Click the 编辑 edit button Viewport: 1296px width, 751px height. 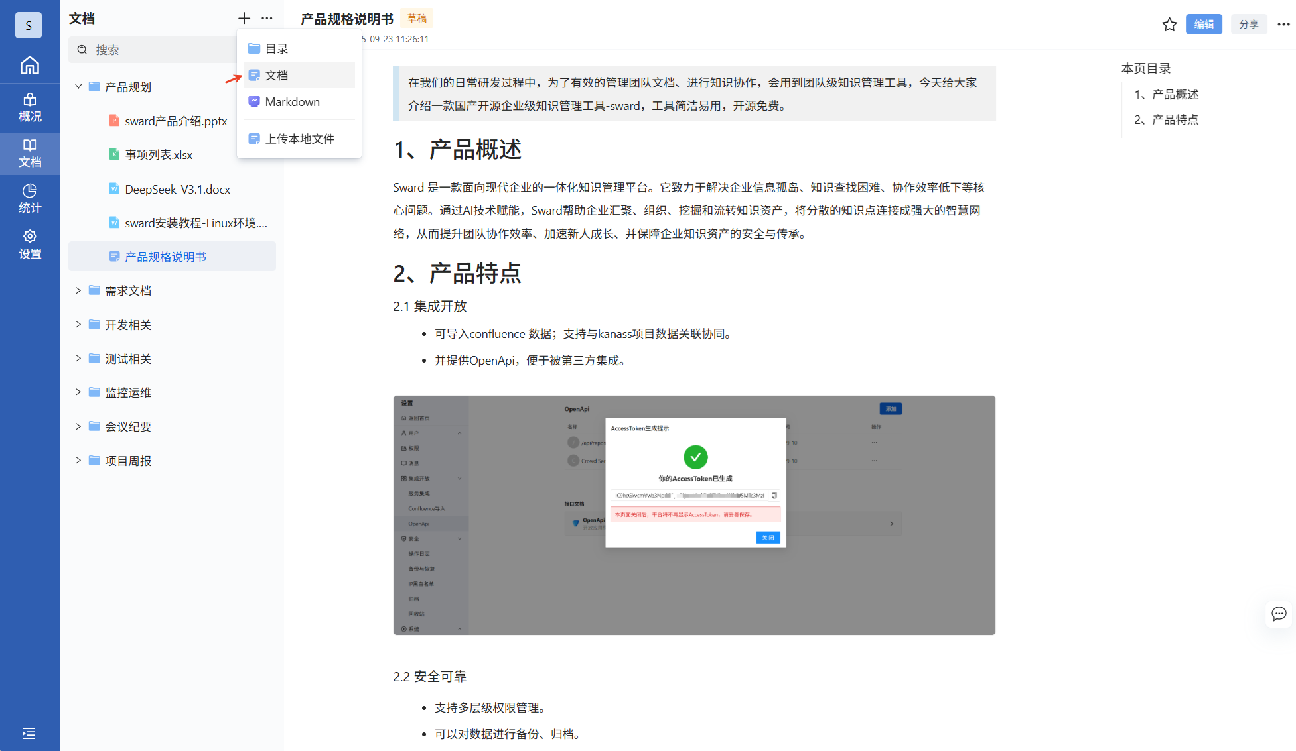[x=1204, y=25]
